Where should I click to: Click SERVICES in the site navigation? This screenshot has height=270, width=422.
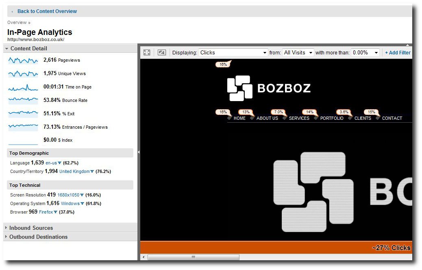point(299,118)
